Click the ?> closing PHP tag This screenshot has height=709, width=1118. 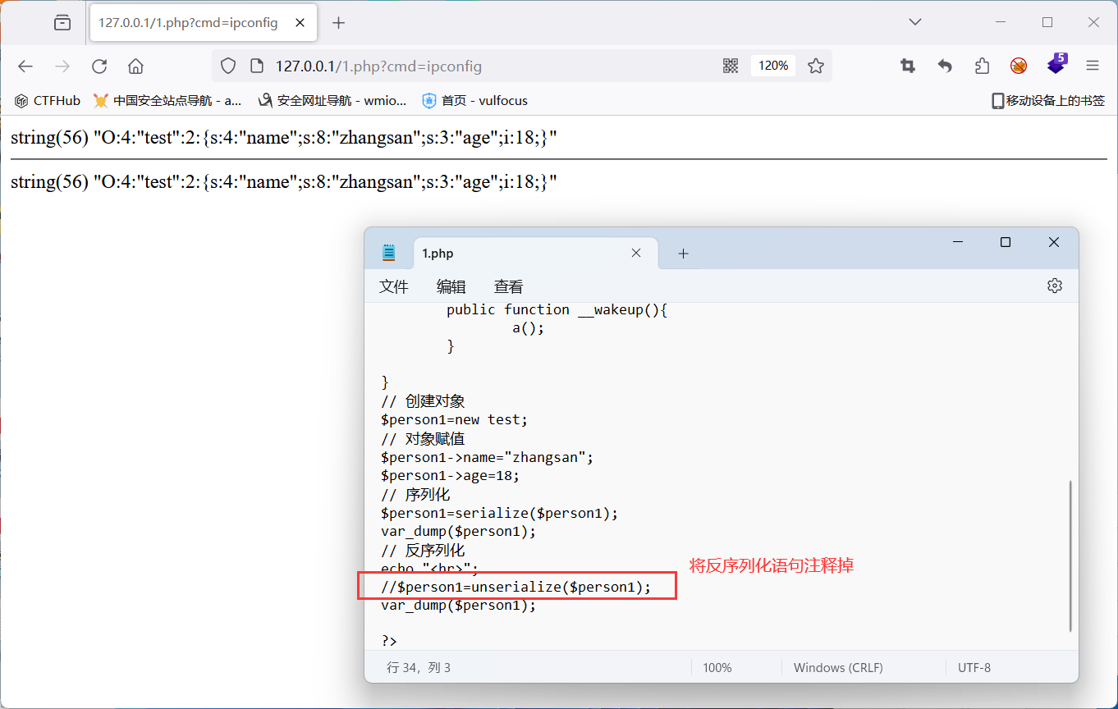[x=389, y=641]
